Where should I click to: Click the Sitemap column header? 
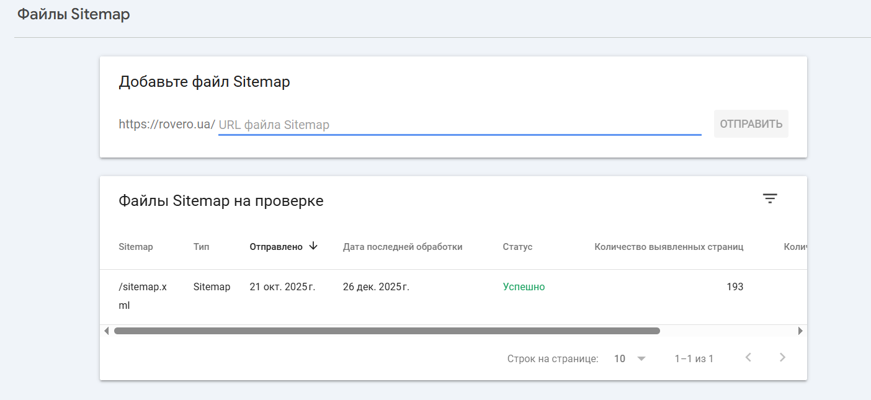pos(135,247)
